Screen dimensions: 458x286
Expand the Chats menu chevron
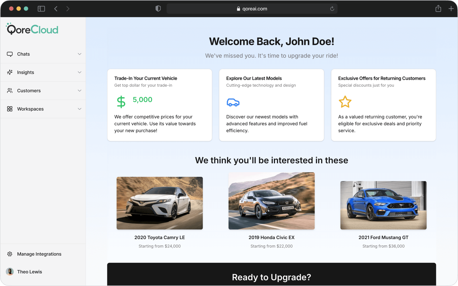[80, 54]
